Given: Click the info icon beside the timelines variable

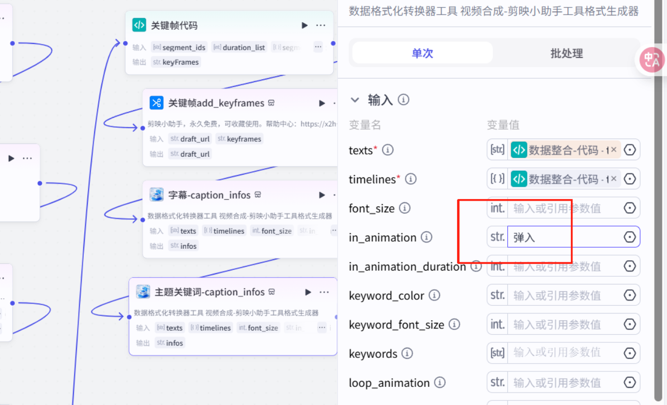Looking at the screenshot, I should 411,179.
